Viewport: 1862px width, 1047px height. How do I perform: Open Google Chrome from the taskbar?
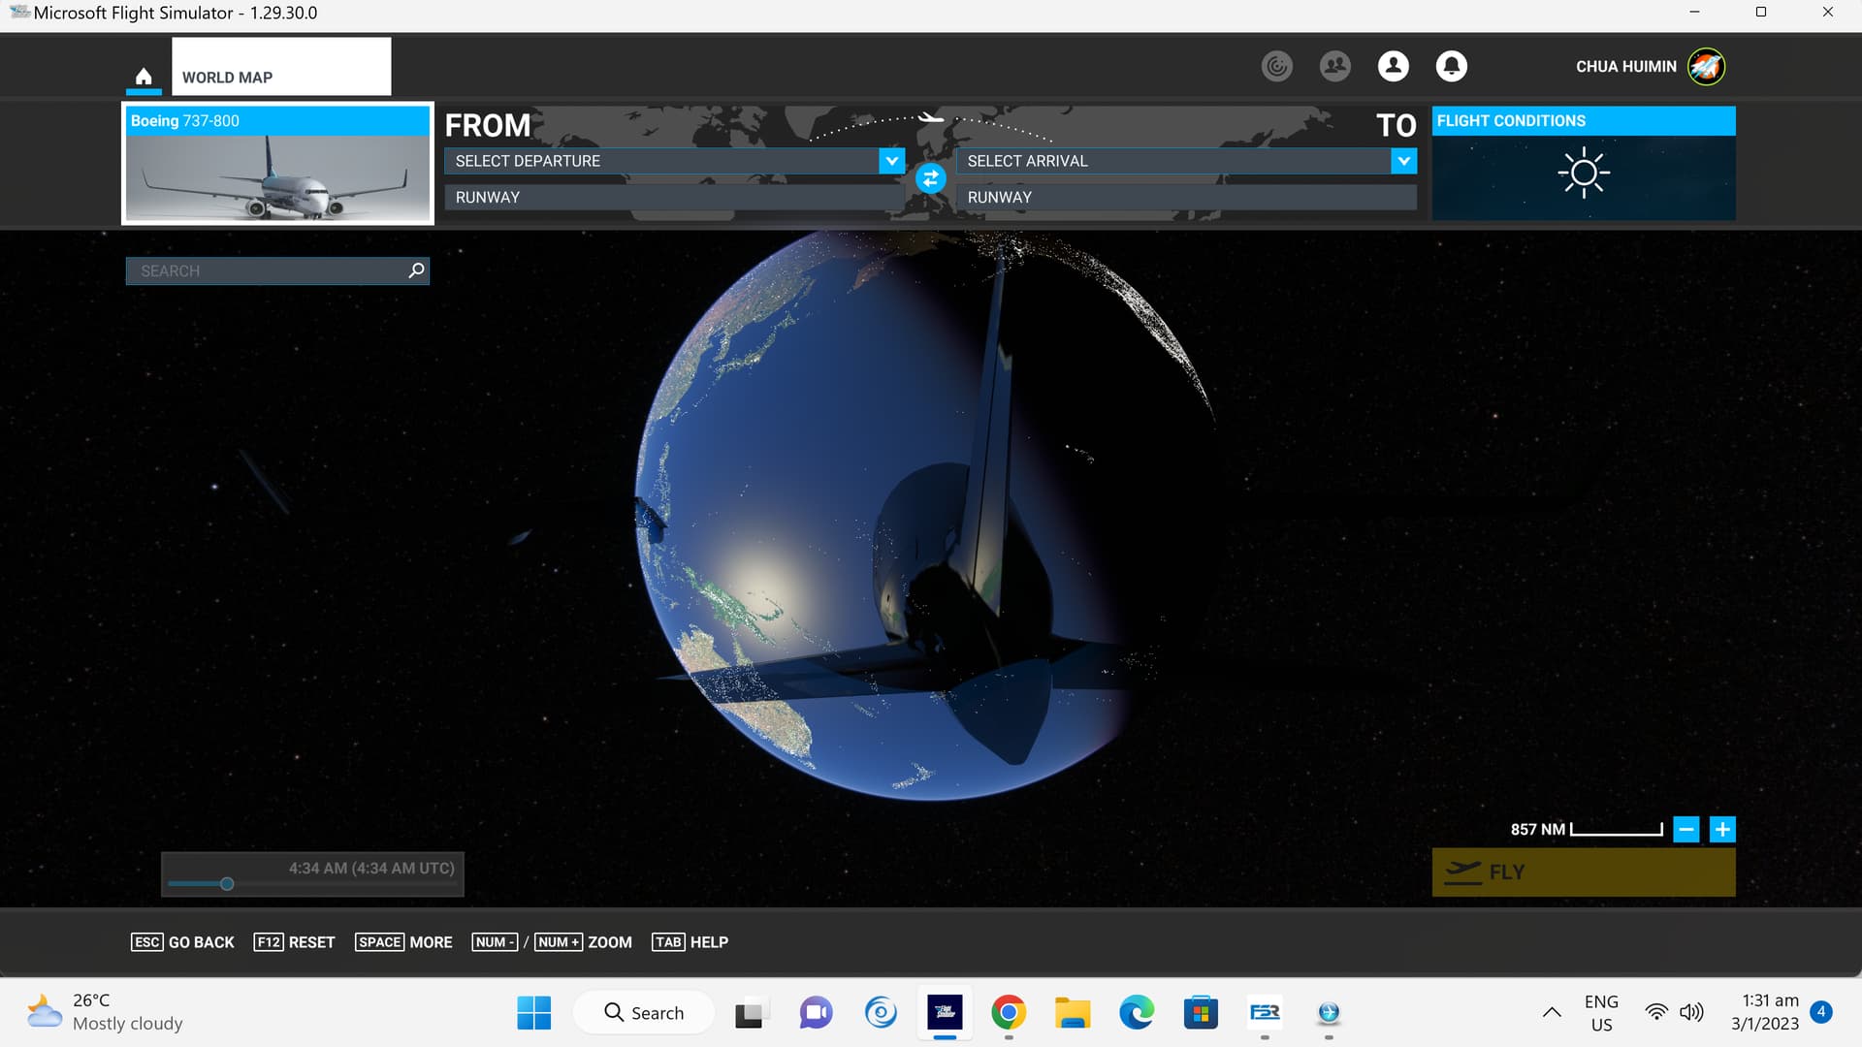point(1009,1013)
